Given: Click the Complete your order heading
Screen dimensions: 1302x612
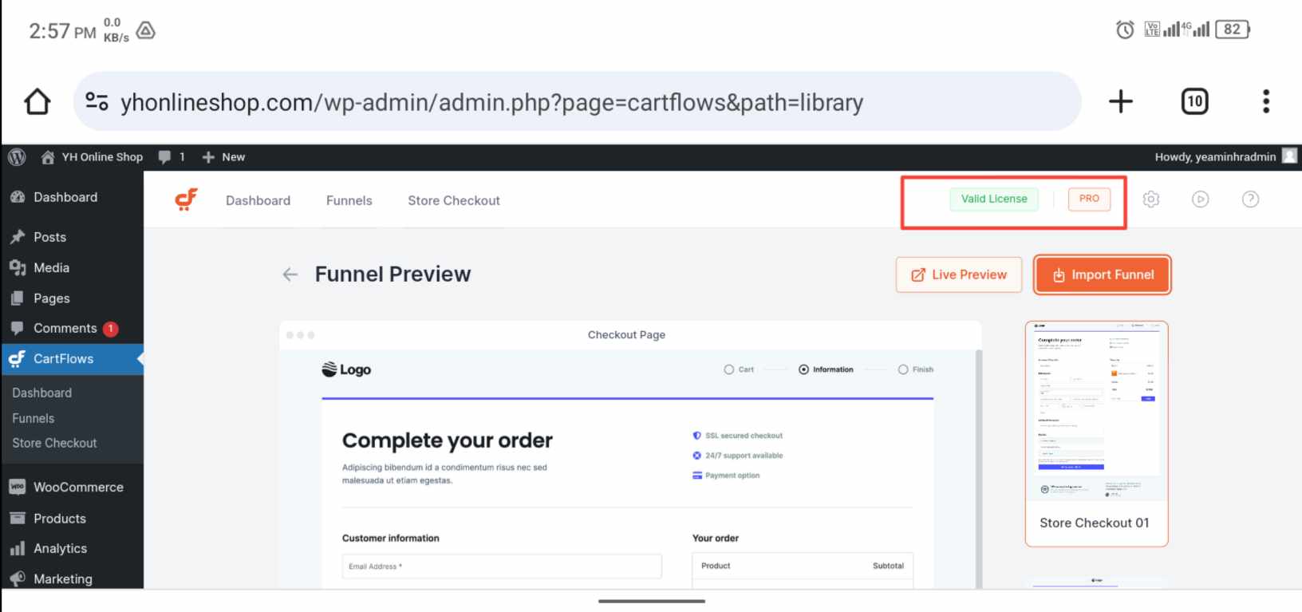Looking at the screenshot, I should tap(447, 440).
